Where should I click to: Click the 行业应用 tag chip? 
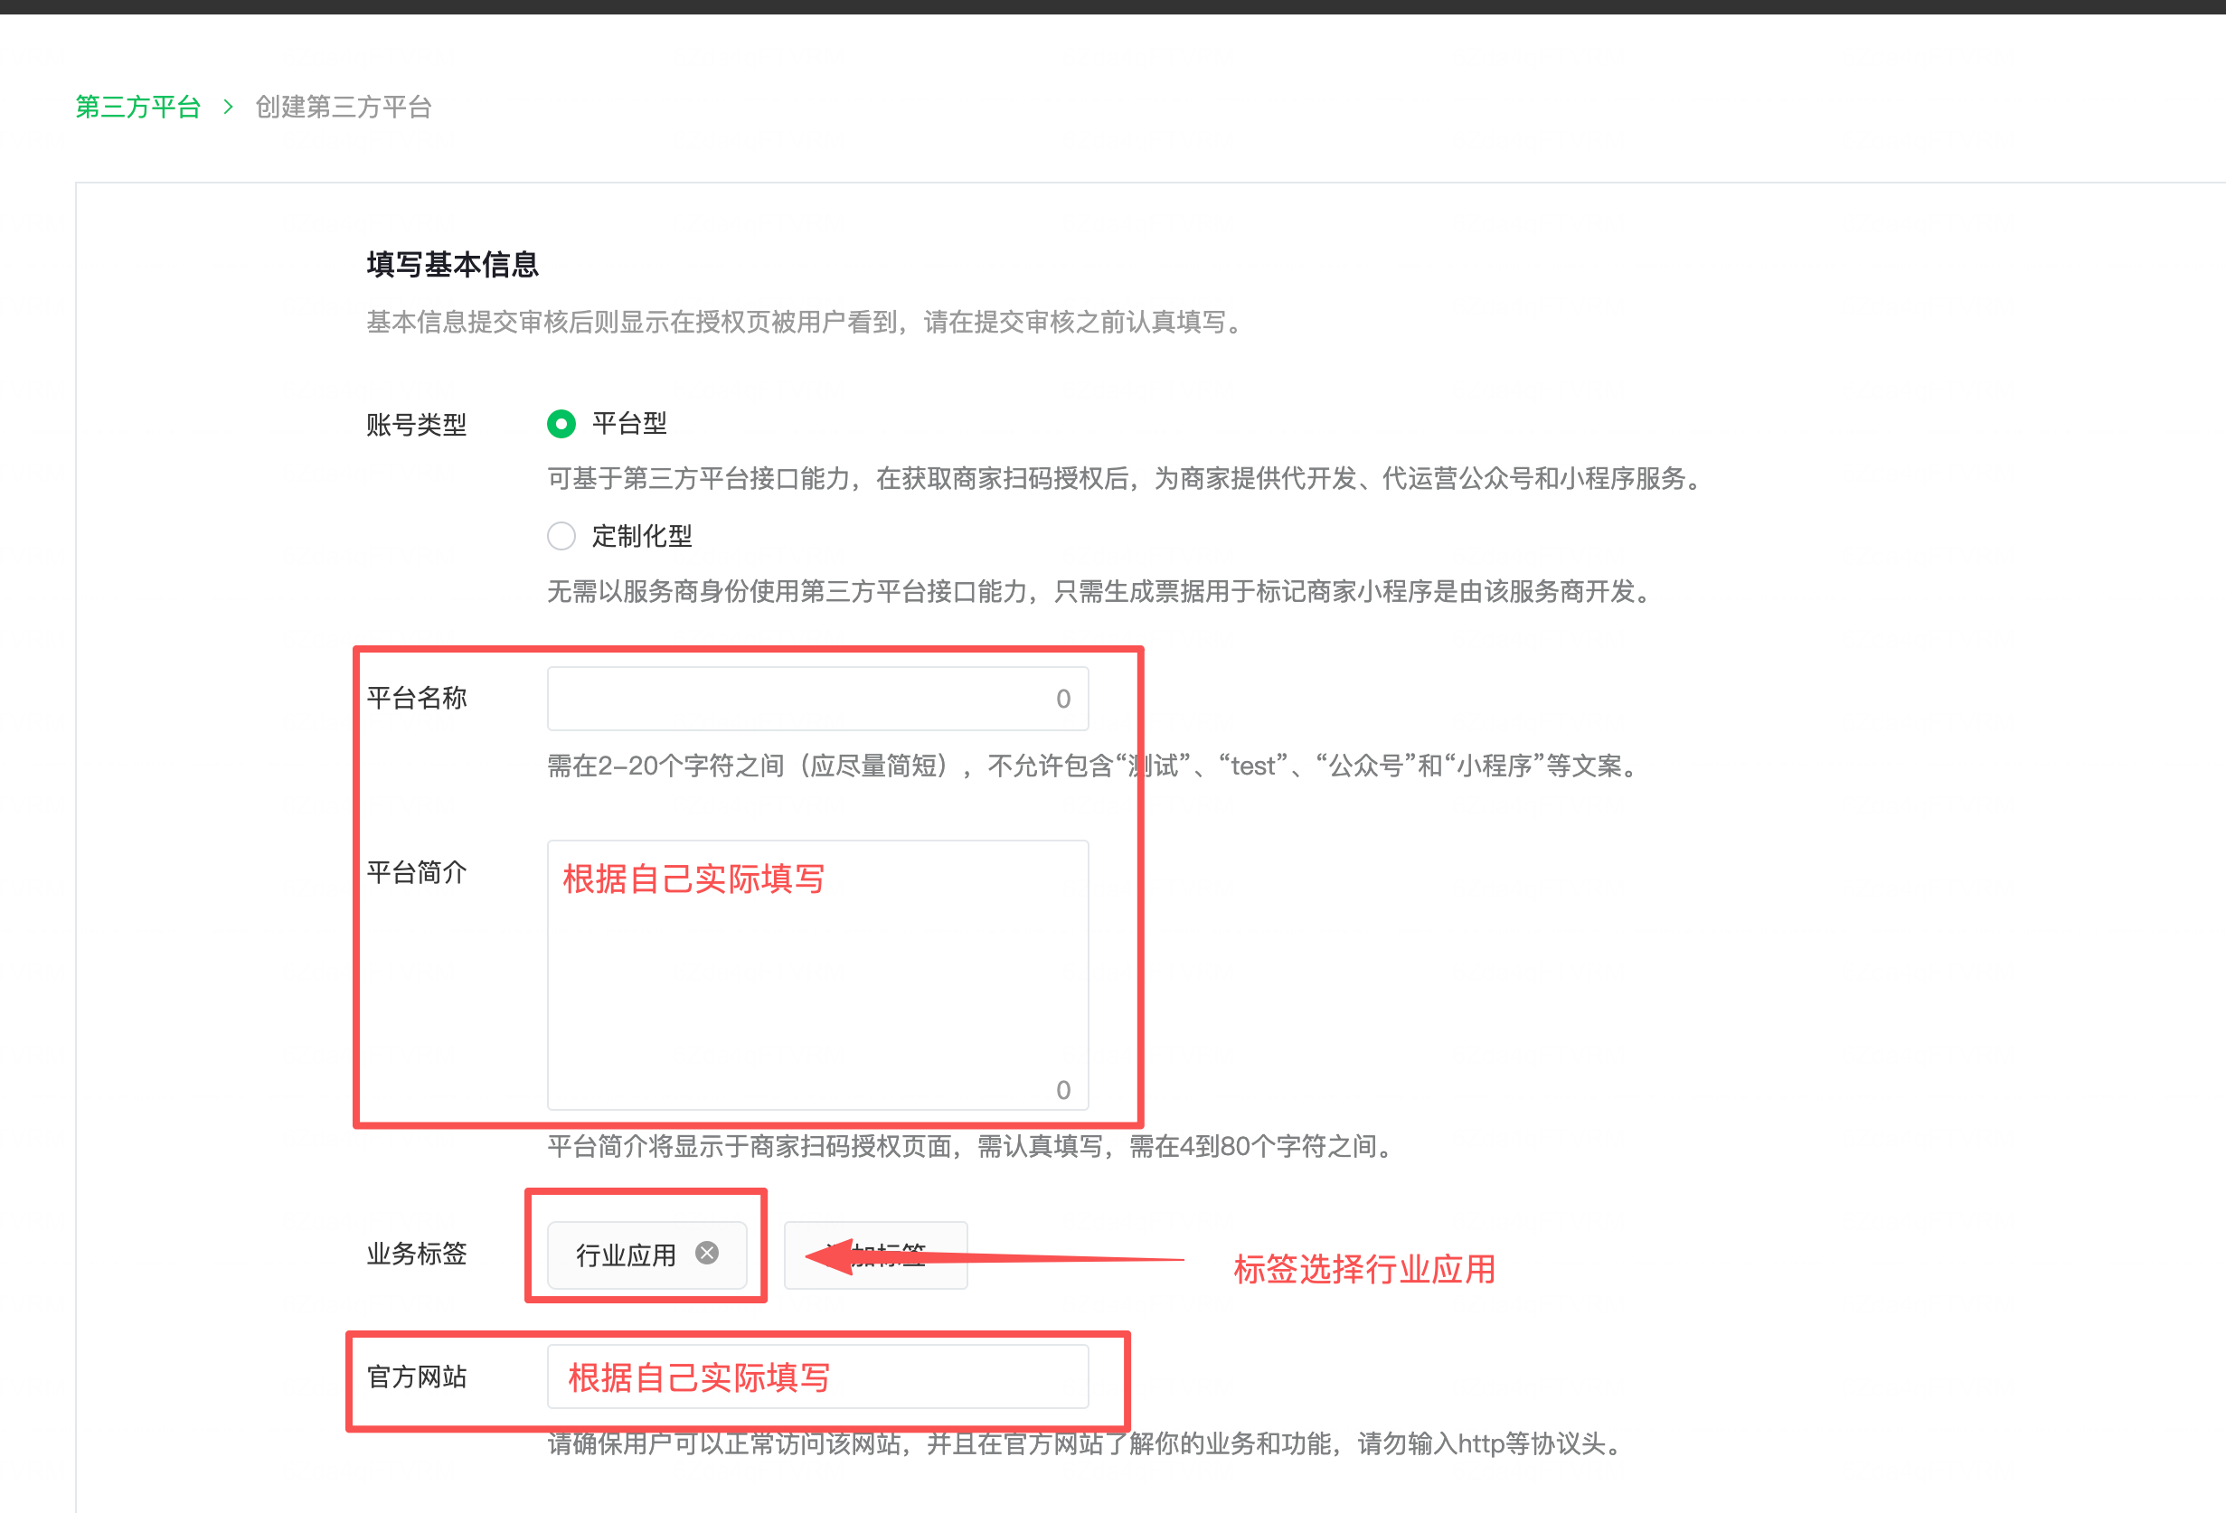(626, 1255)
